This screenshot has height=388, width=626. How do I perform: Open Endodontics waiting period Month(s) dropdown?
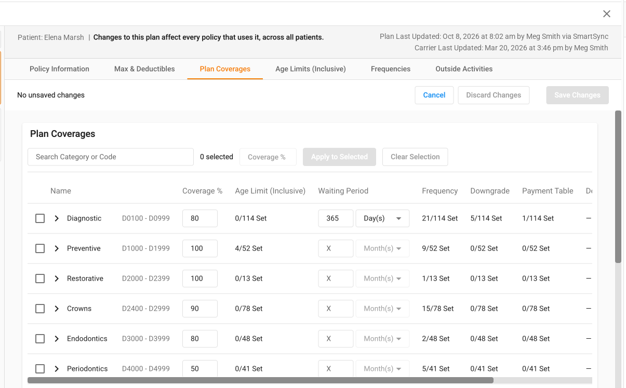click(382, 339)
